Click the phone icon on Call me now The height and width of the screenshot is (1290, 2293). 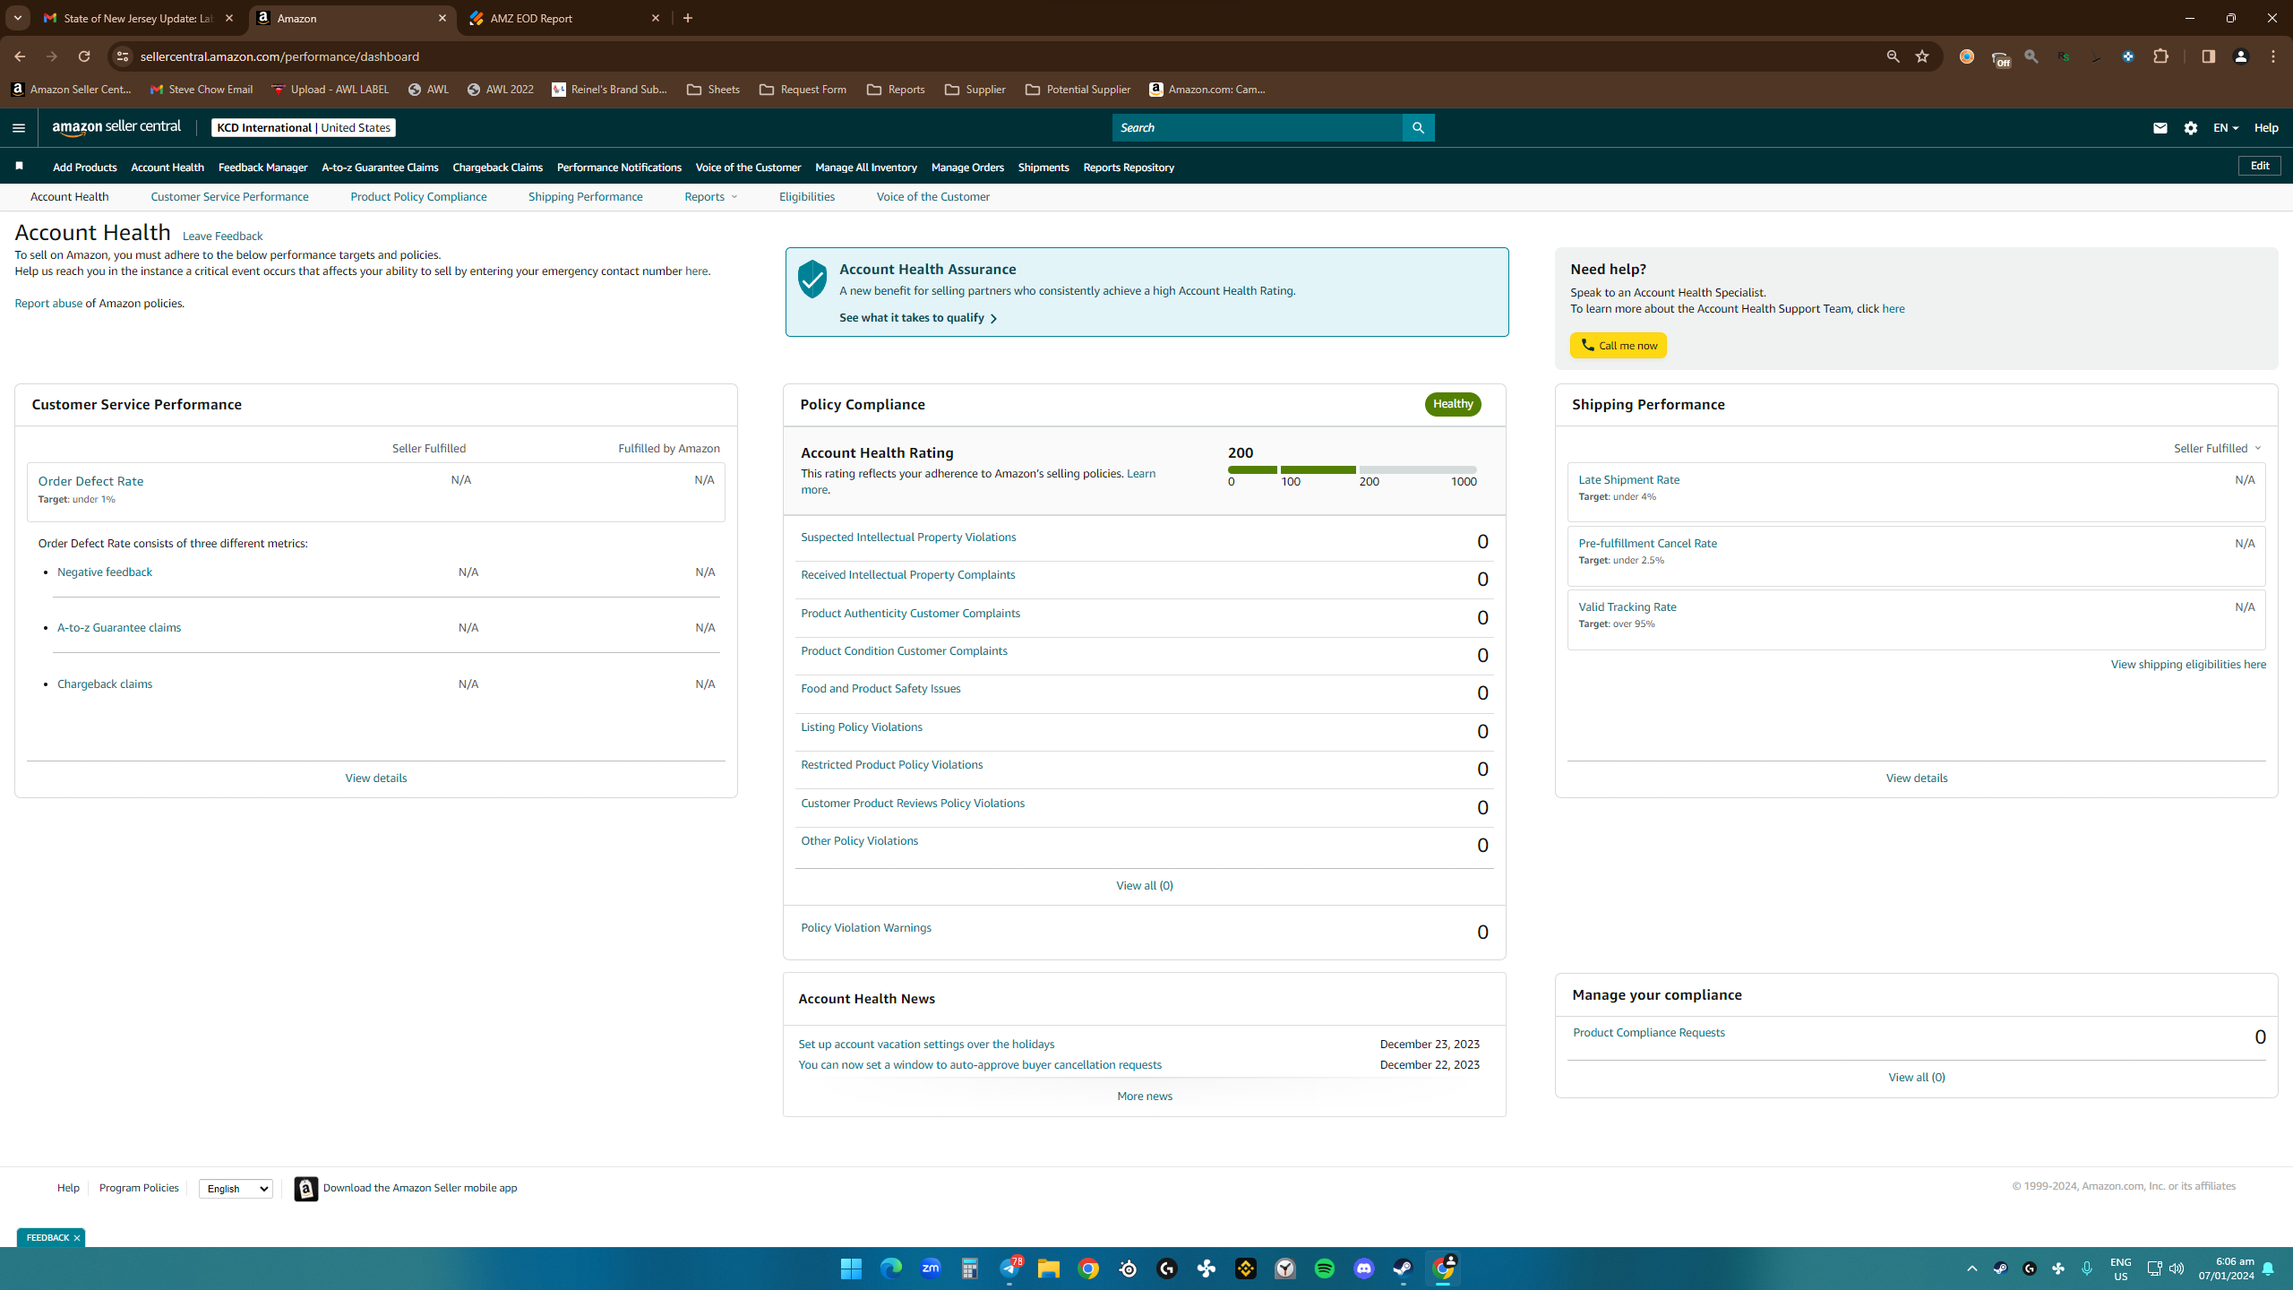click(x=1587, y=345)
